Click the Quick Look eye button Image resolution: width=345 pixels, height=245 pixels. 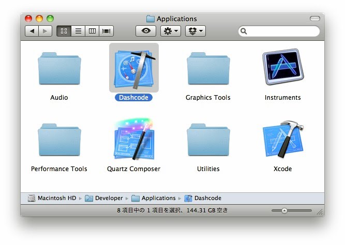145,31
